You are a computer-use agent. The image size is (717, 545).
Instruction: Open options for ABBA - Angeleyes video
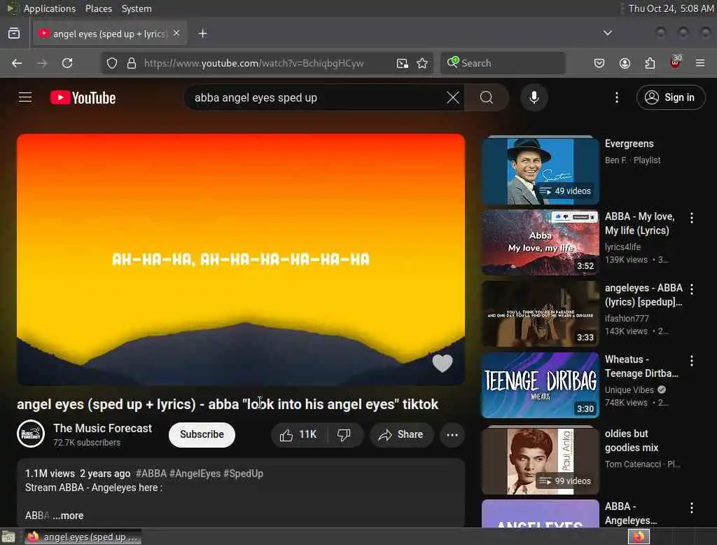tap(691, 507)
